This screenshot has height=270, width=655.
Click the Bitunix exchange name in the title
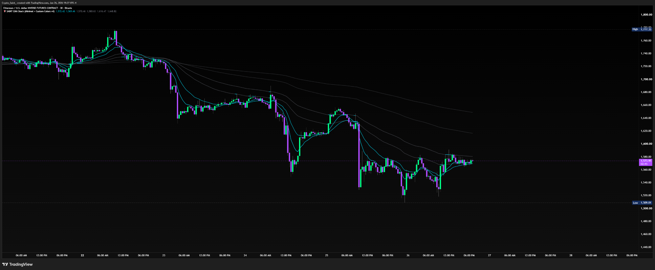click(x=68, y=8)
